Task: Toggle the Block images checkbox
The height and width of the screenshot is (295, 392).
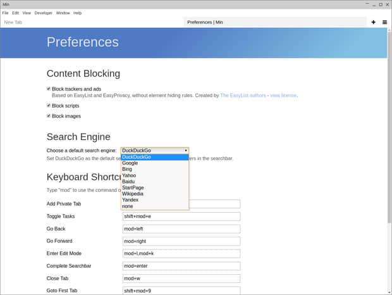Action: (x=49, y=116)
